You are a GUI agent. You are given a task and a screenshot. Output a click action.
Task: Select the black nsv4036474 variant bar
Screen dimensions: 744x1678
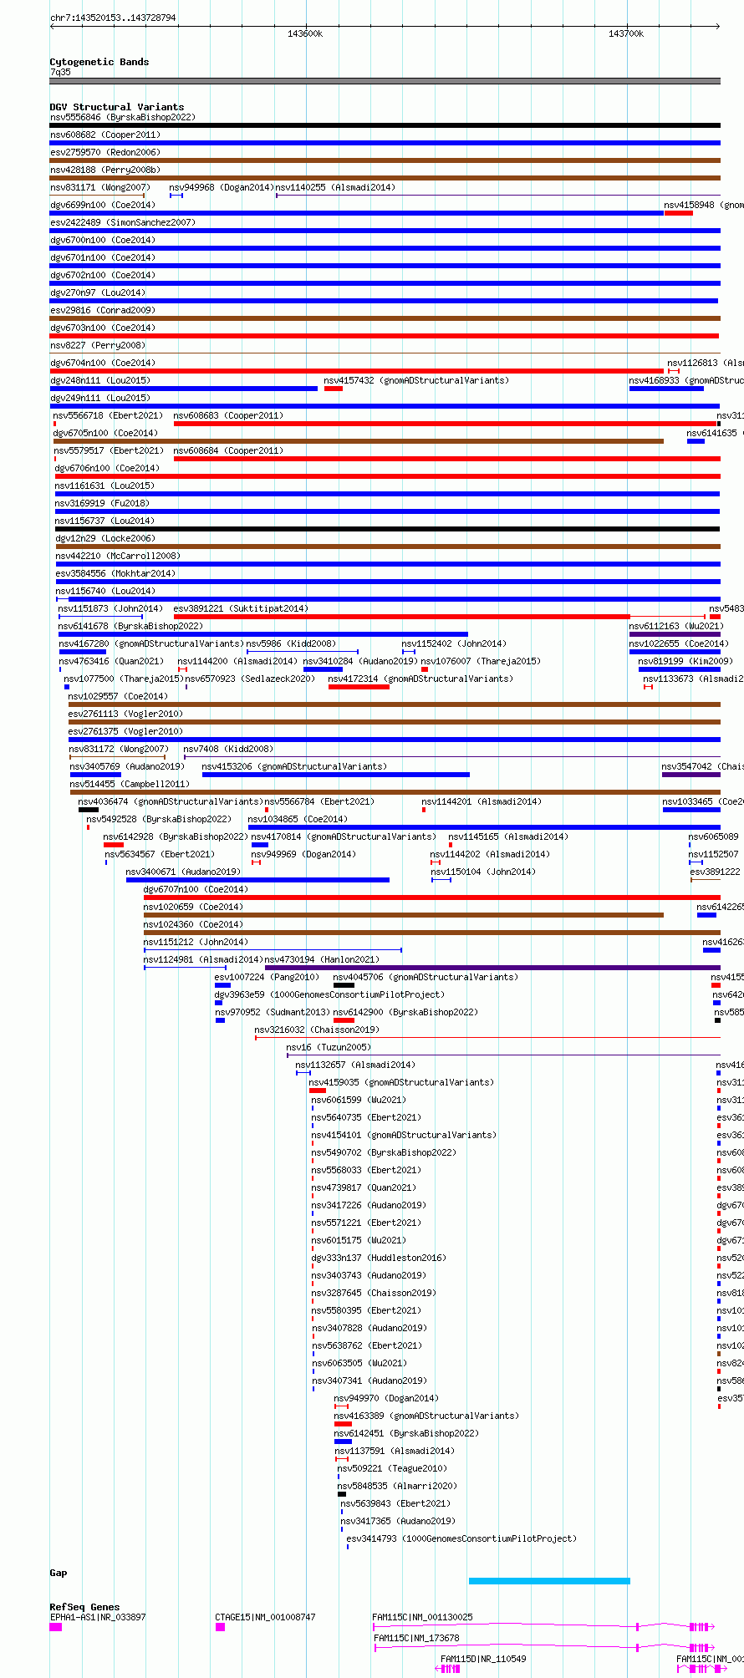pos(88,810)
